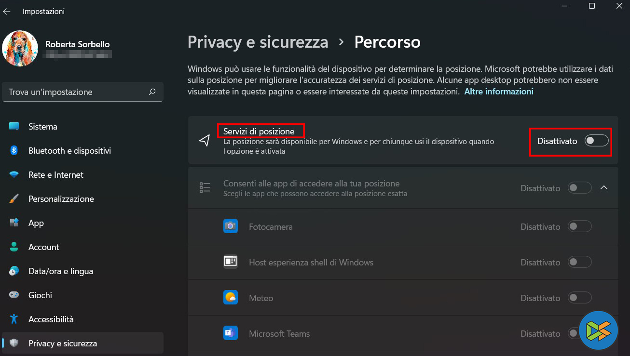The height and width of the screenshot is (356, 630).
Task: Go to Account settings
Action: (x=43, y=247)
